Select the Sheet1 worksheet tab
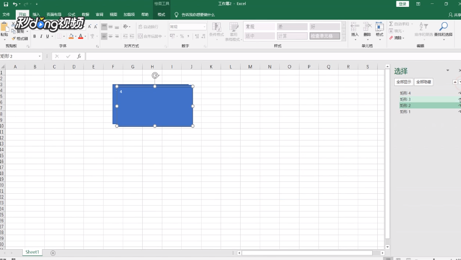The height and width of the screenshot is (260, 461). 32,252
